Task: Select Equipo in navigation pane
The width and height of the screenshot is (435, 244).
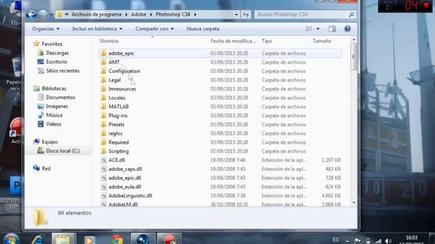Action: 50,142
